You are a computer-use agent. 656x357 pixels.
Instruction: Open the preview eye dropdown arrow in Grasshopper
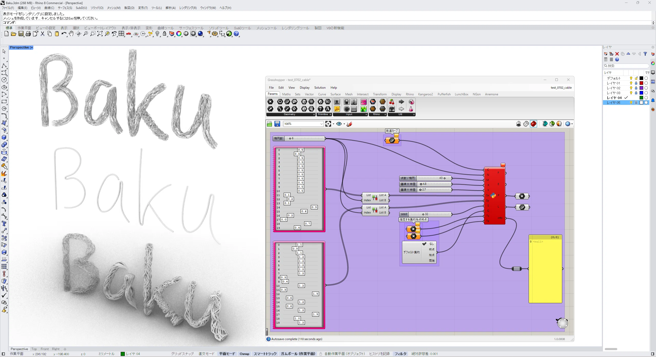click(344, 124)
